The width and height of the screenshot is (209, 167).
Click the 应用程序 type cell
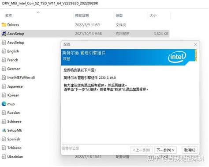click(x=123, y=34)
